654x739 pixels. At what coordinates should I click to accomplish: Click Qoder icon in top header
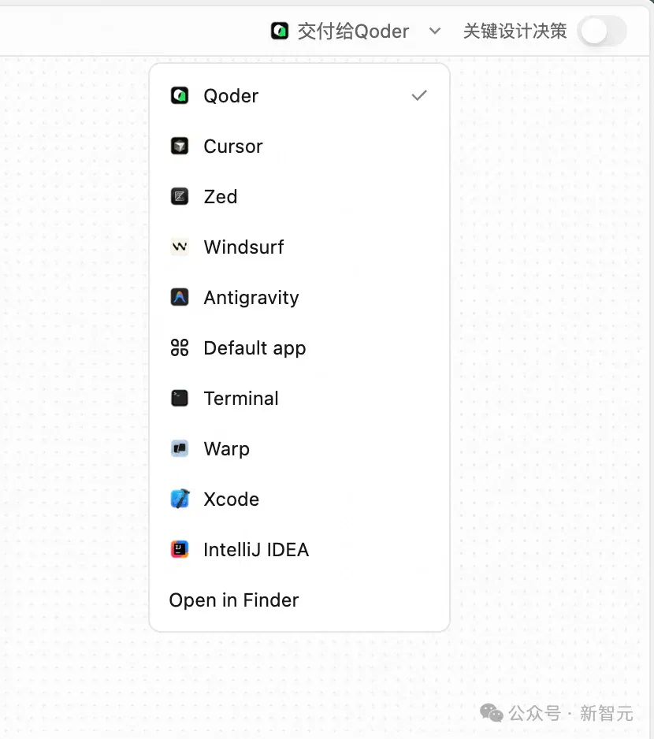point(280,31)
